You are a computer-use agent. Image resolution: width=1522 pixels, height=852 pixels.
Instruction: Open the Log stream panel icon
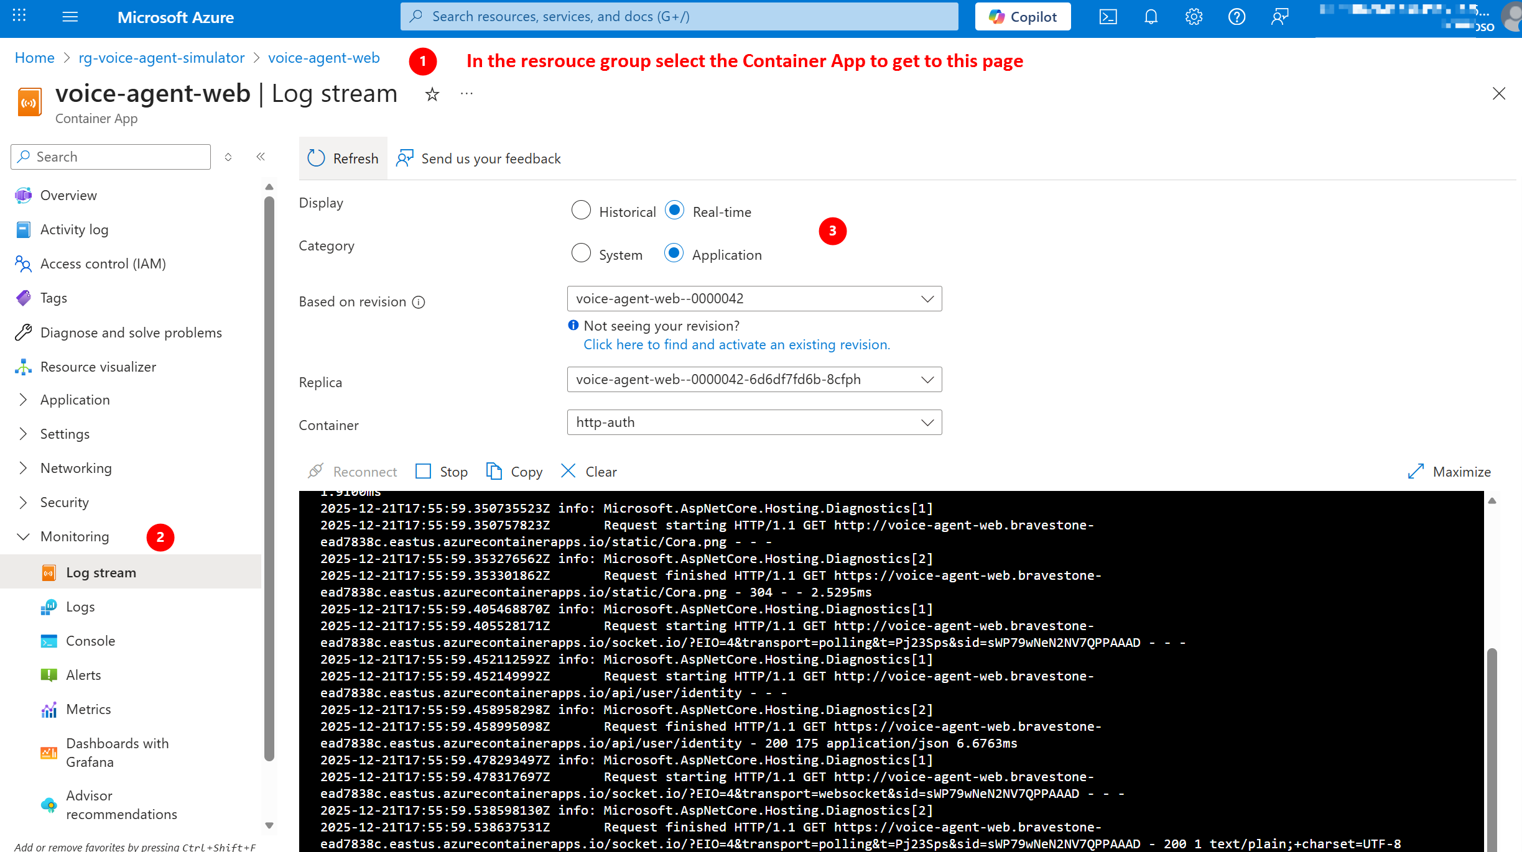coord(50,572)
